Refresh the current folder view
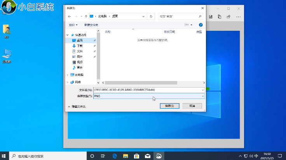 150,16
